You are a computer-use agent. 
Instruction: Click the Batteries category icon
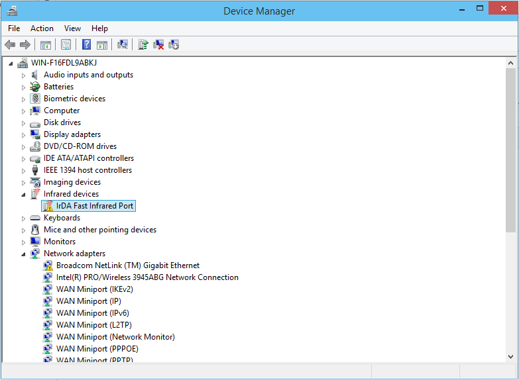tap(34, 87)
